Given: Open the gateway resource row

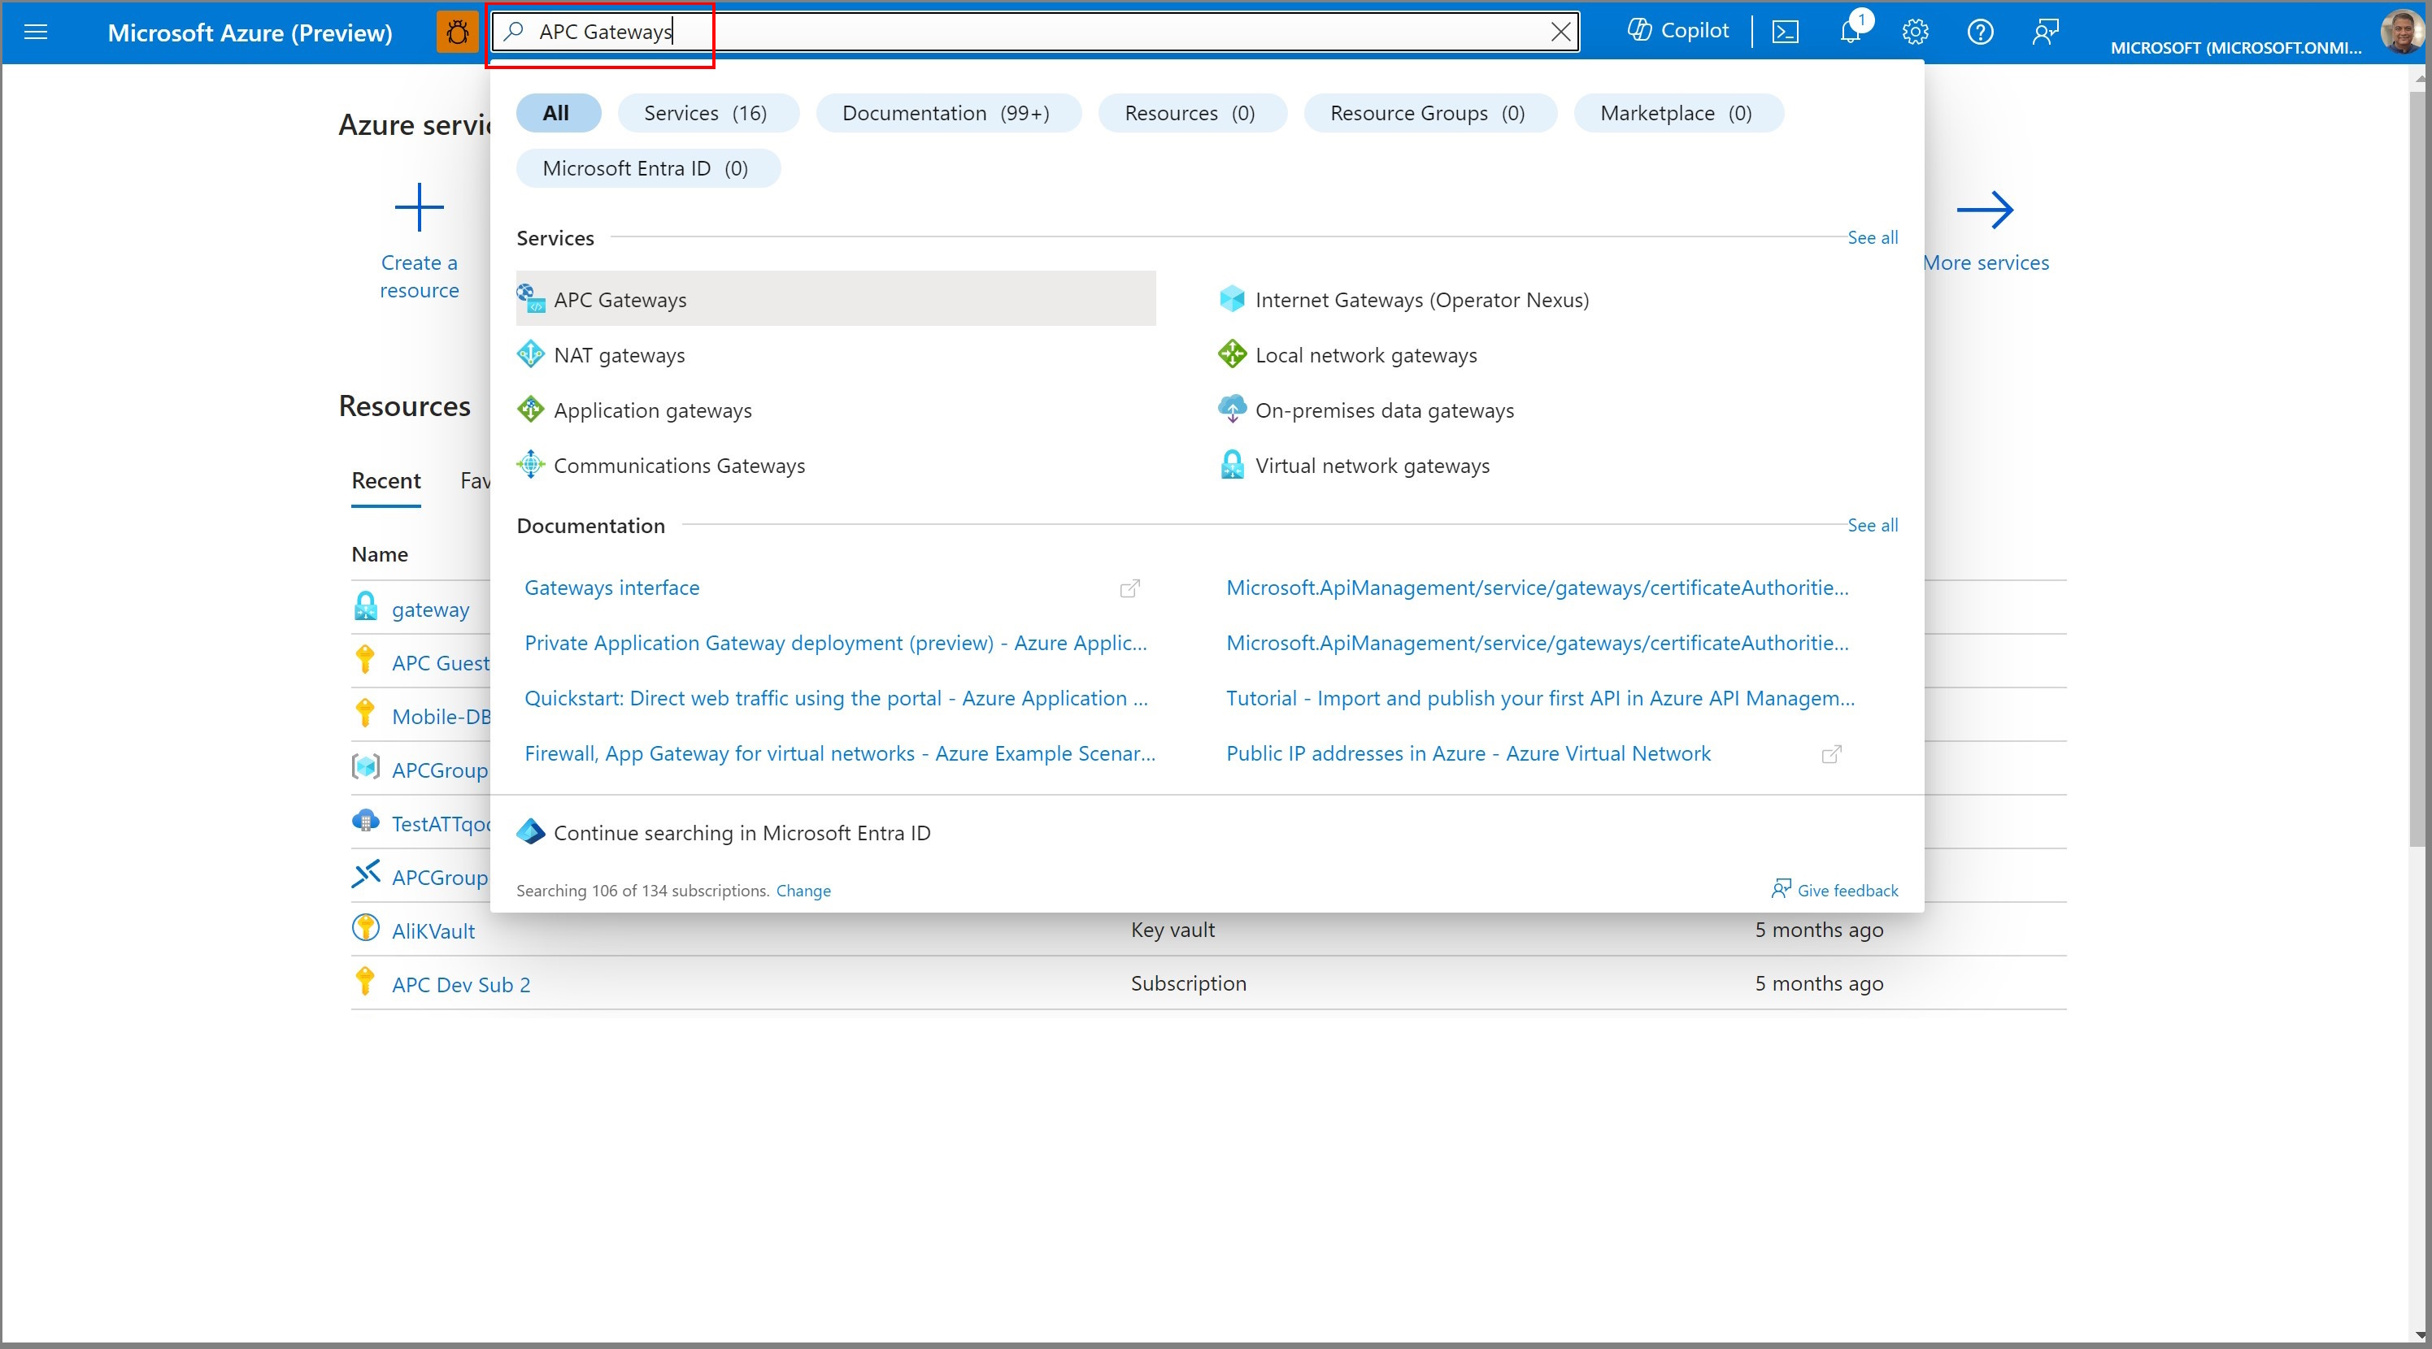Looking at the screenshot, I should (429, 610).
